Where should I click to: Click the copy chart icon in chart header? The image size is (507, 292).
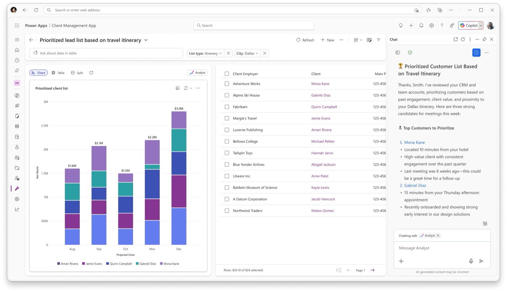(177, 88)
